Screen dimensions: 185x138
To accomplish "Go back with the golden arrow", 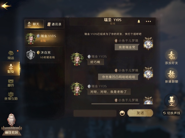I will point(6,6).
